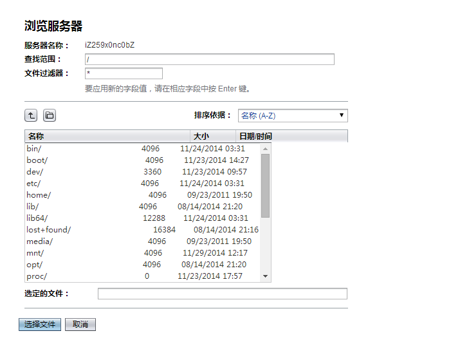
Task: Focus the 查找范围 path input field
Action: click(210, 59)
